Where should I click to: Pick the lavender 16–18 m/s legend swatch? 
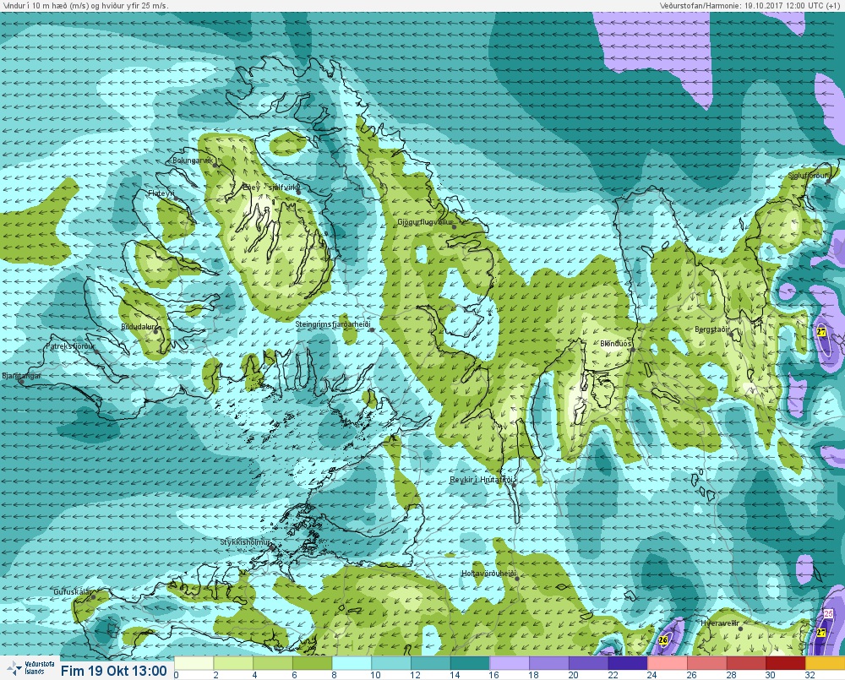tap(509, 663)
